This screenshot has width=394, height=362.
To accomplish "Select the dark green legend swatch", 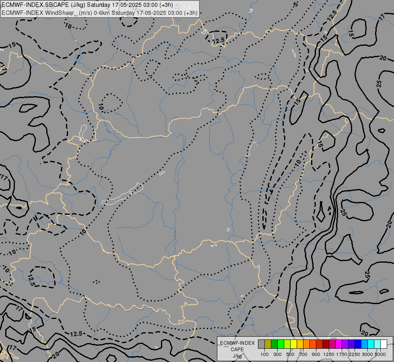I will [x=274, y=344].
